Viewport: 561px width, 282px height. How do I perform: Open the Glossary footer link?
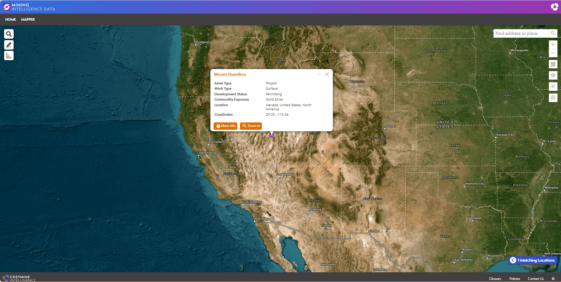(495, 279)
